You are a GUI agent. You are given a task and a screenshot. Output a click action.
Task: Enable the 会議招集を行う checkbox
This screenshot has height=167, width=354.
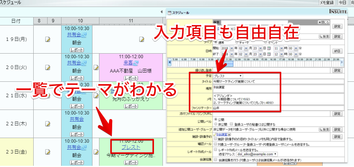215,160
